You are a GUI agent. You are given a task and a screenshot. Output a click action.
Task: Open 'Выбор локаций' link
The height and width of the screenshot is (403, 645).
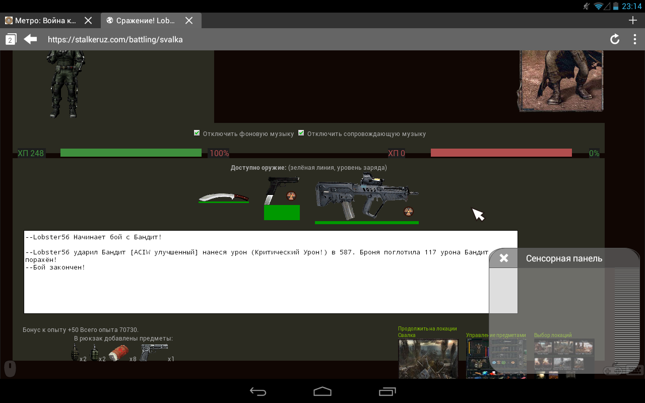(x=553, y=335)
